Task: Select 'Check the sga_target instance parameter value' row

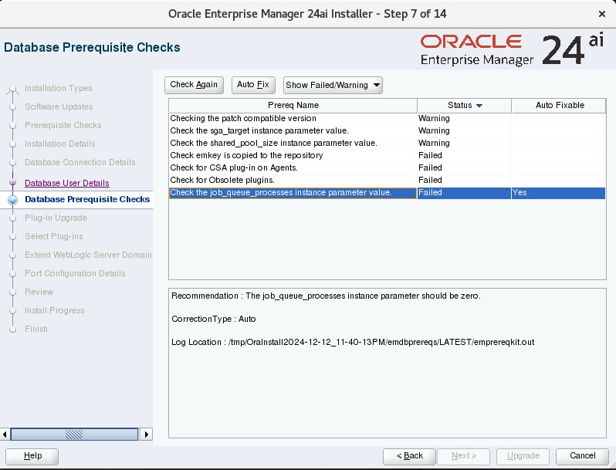Action: (x=387, y=130)
